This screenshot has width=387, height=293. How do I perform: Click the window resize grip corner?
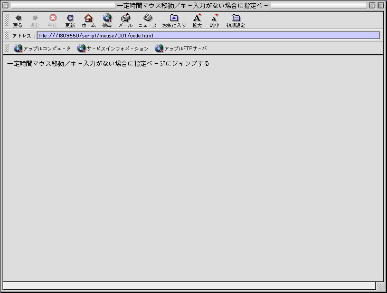click(x=380, y=286)
